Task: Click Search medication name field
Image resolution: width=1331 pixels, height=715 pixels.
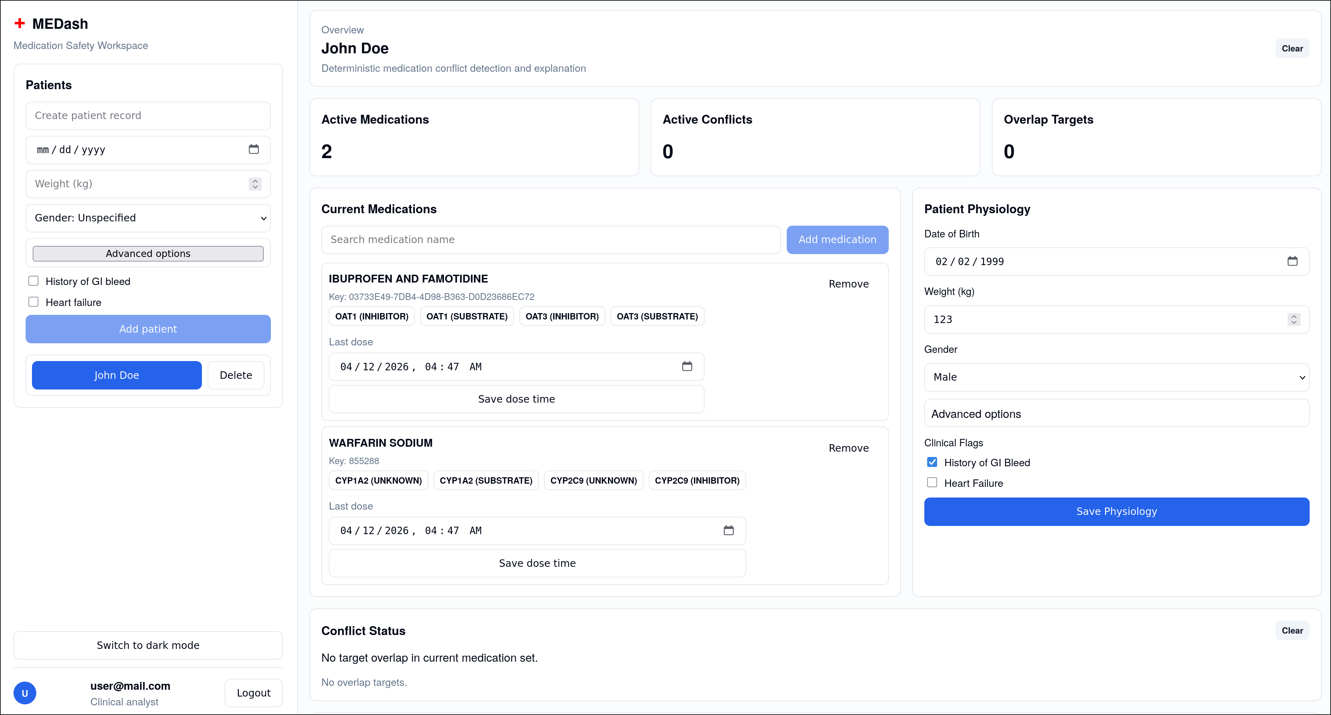Action: tap(551, 240)
